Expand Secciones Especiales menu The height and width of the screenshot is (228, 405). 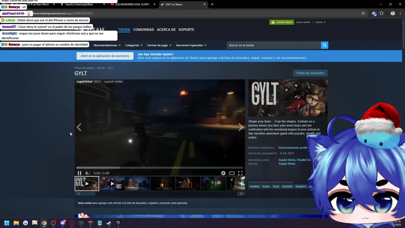(x=191, y=45)
